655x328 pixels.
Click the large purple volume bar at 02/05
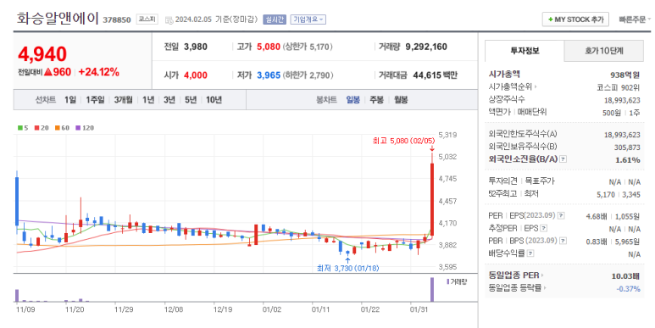(x=432, y=290)
